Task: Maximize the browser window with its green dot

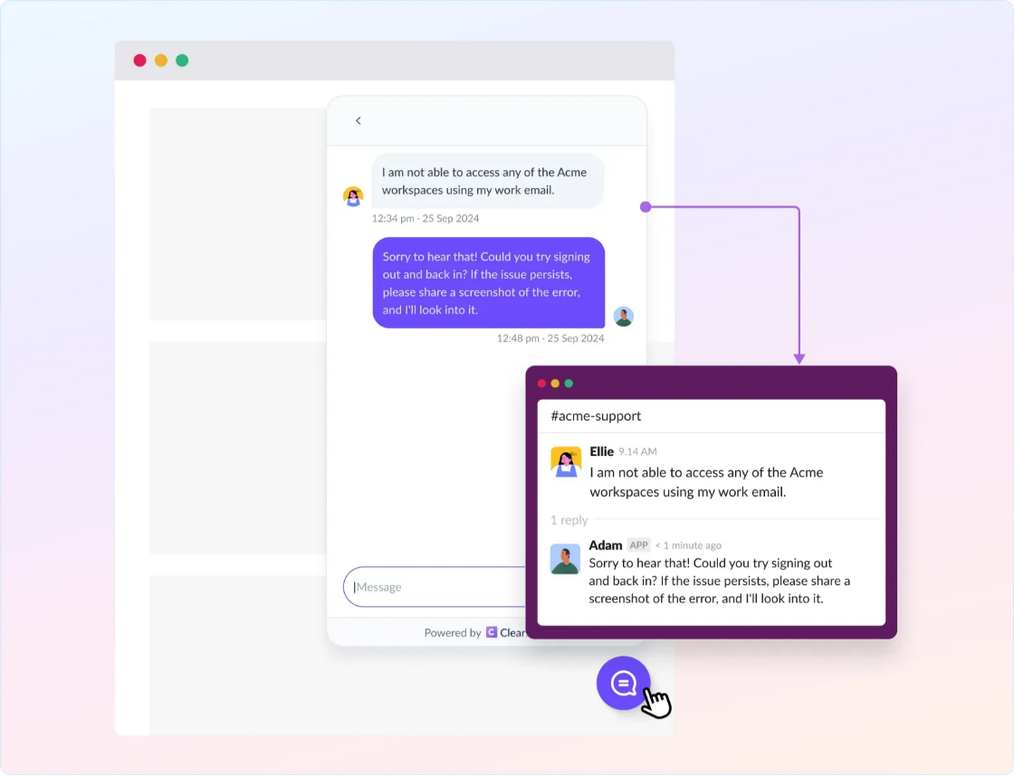Action: tap(182, 60)
